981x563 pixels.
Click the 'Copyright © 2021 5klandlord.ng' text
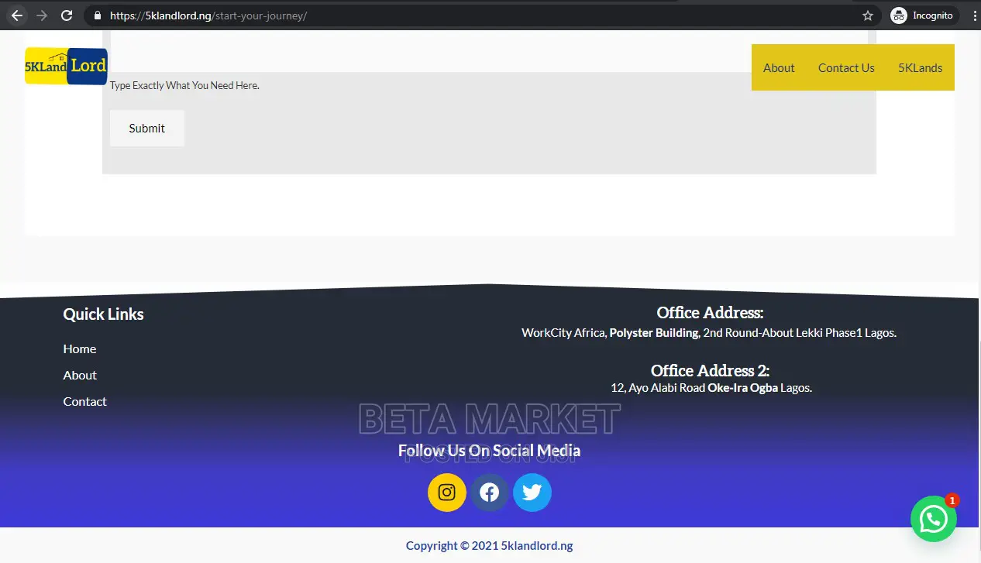490,546
